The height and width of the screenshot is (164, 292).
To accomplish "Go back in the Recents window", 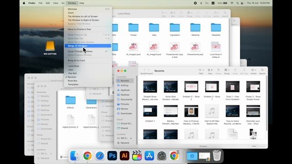I will [x=144, y=70].
